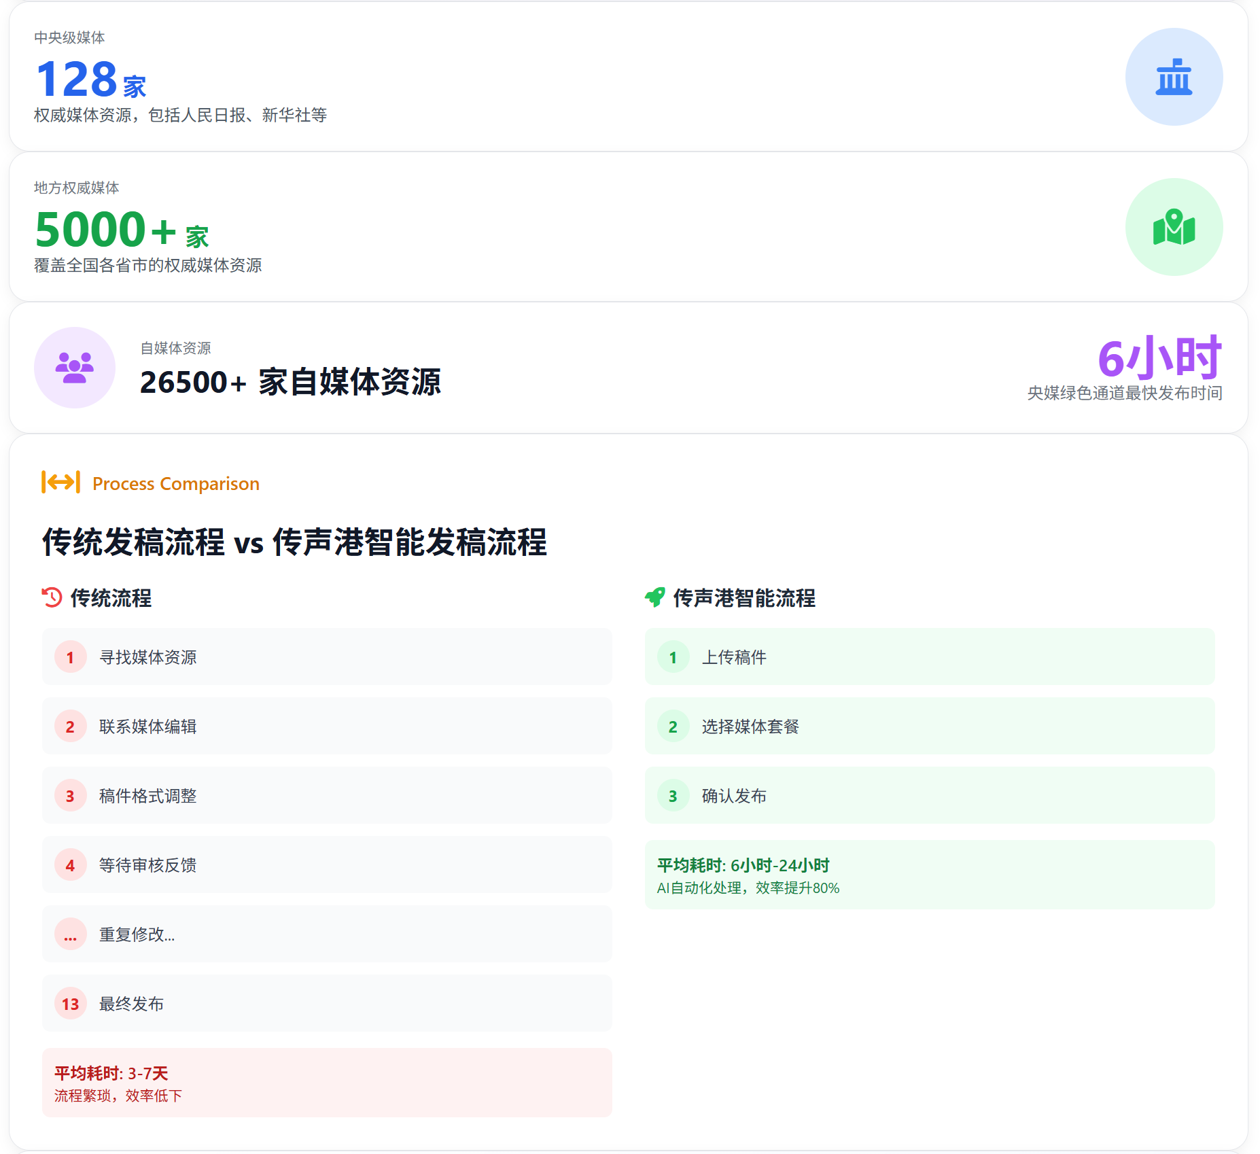Click the 联系媒体编辑 step row
The image size is (1260, 1154).
pos(326,727)
